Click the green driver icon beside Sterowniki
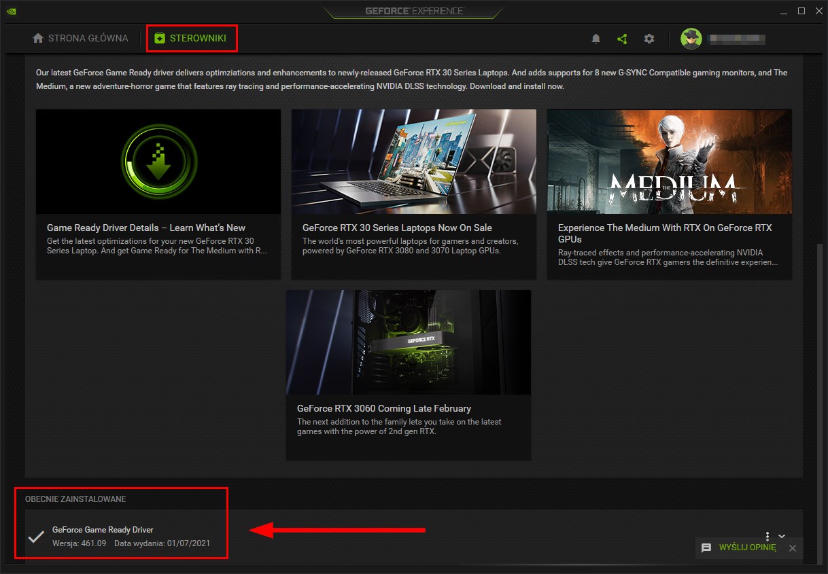The height and width of the screenshot is (574, 828). pos(160,39)
